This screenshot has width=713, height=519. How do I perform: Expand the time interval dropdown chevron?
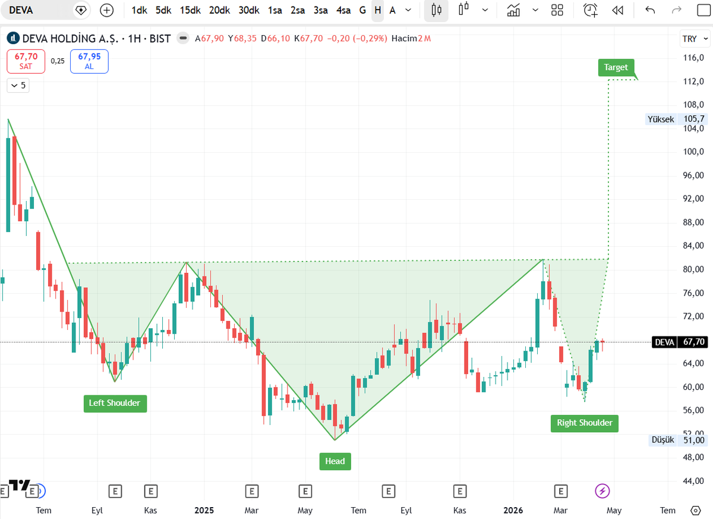click(x=408, y=10)
